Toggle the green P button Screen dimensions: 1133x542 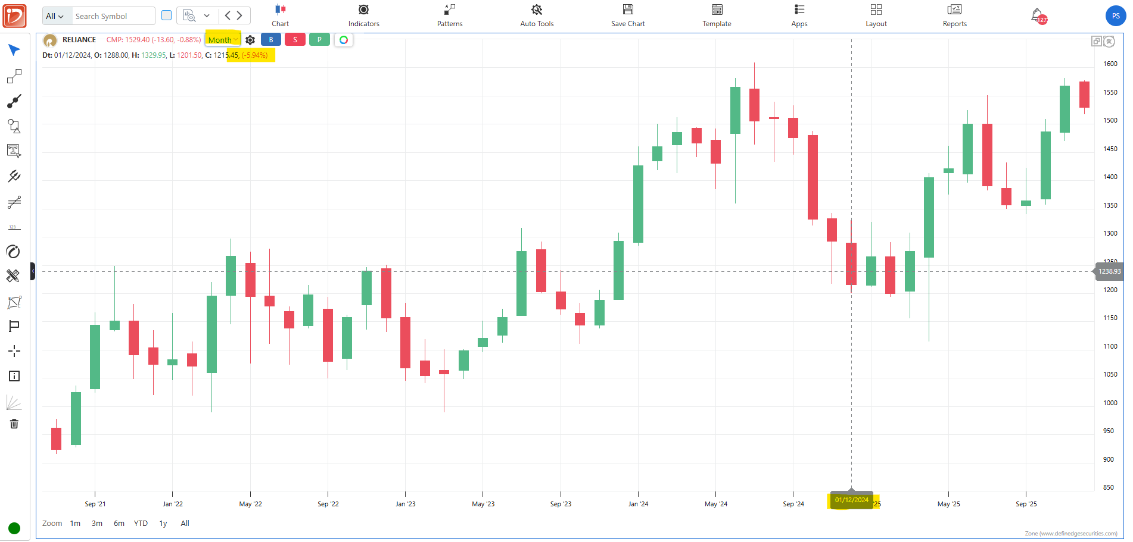(x=319, y=40)
